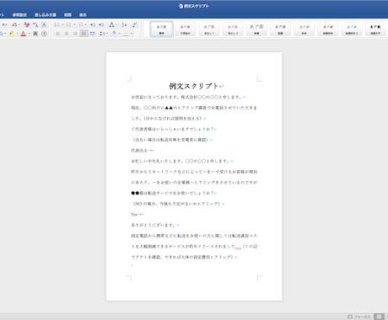
Task: Open the borders dropdown arrow
Action: click(132, 34)
